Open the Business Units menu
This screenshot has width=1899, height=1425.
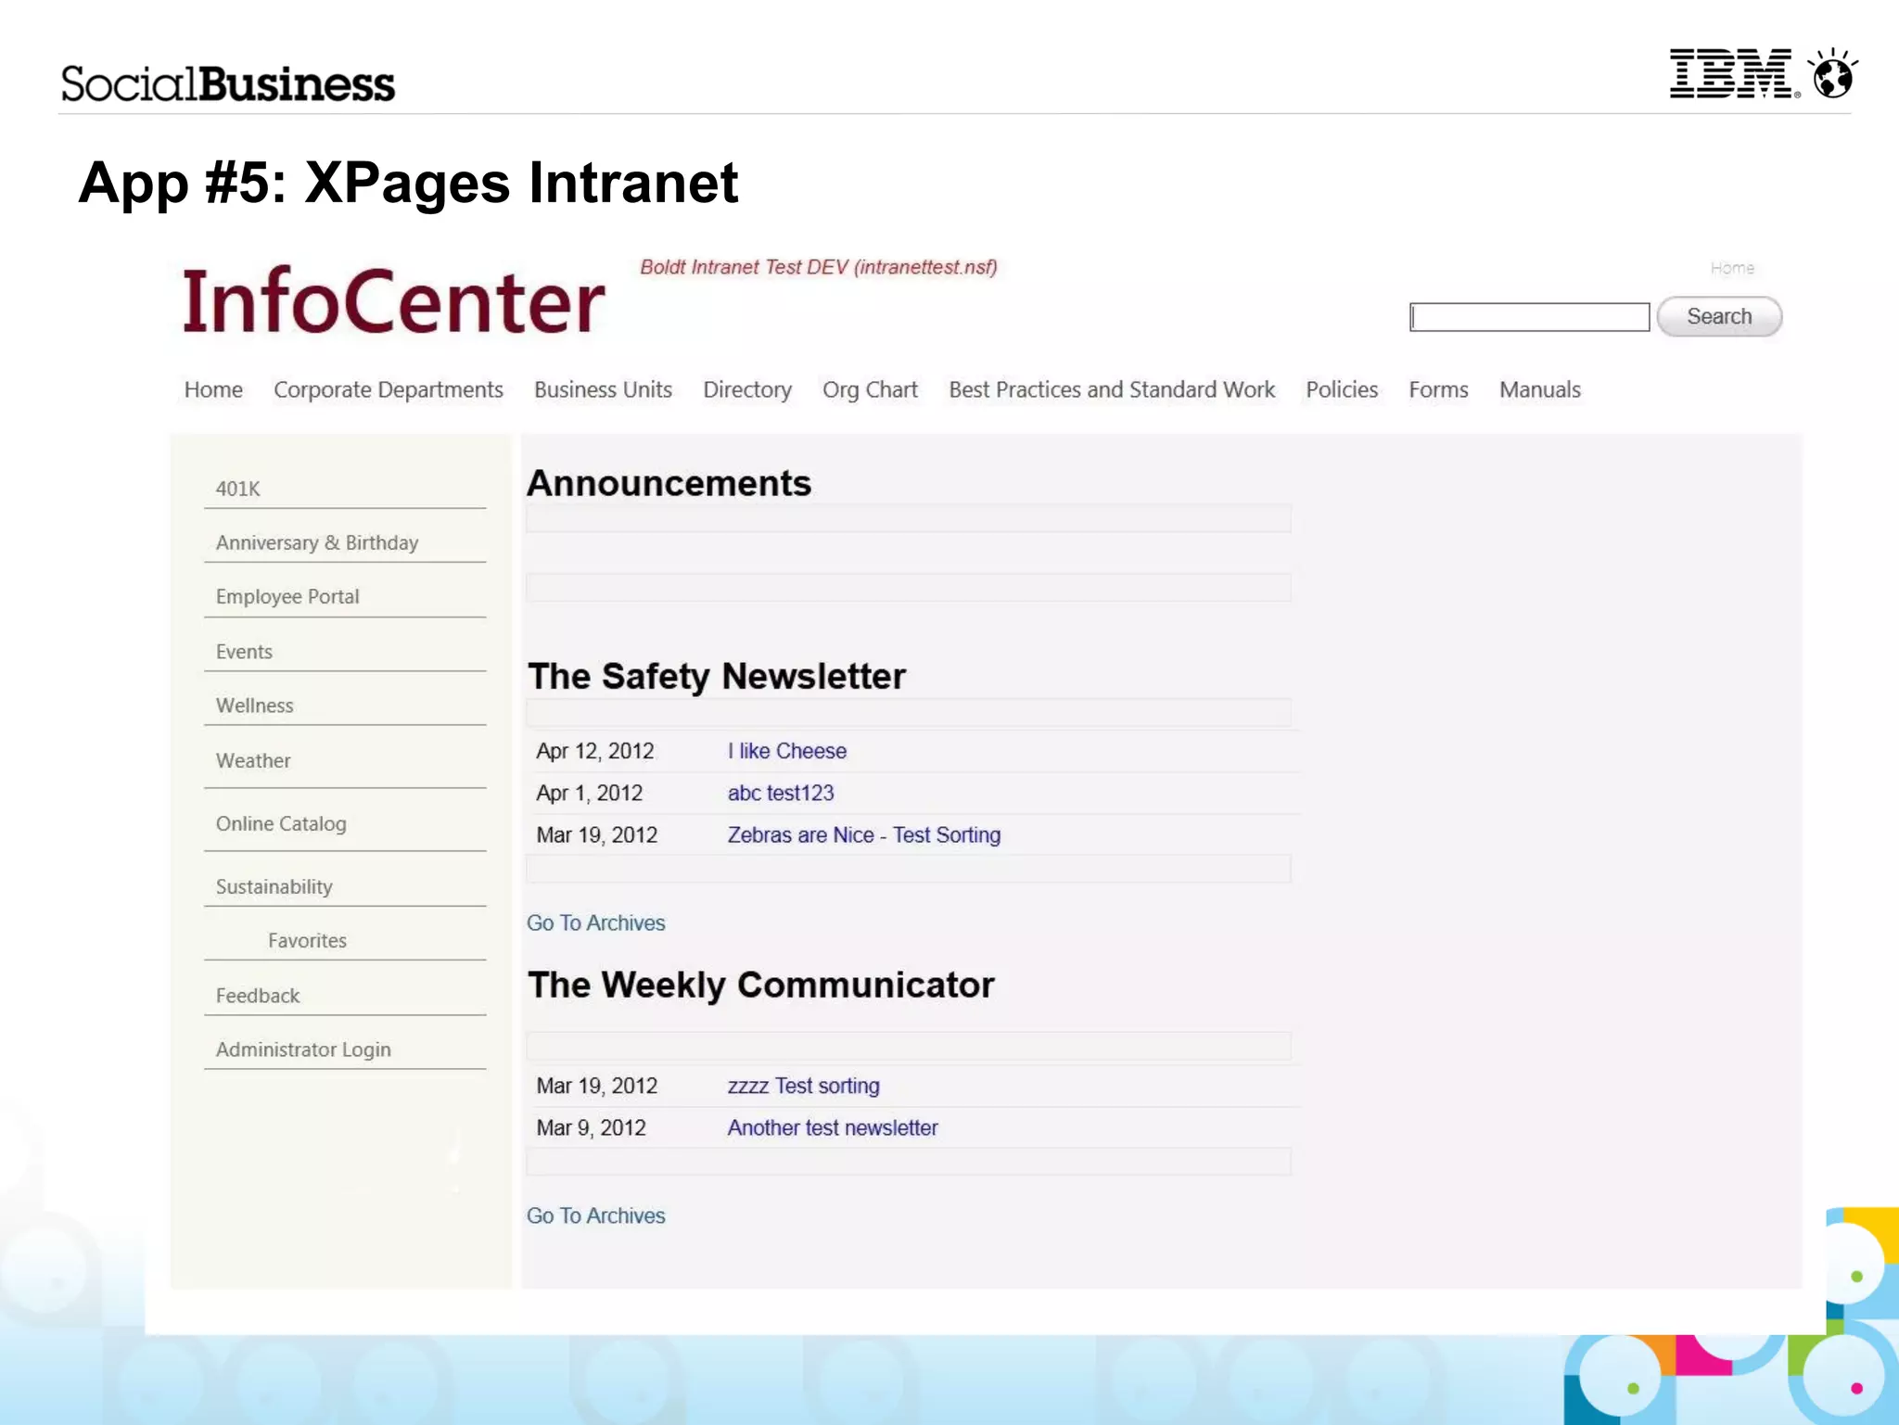(603, 389)
